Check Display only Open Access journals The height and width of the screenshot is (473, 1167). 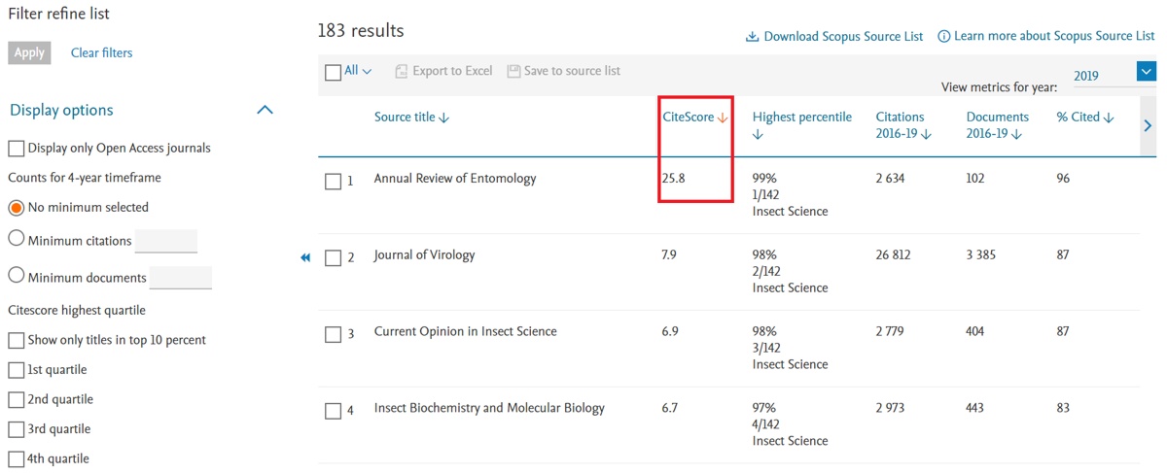click(17, 149)
